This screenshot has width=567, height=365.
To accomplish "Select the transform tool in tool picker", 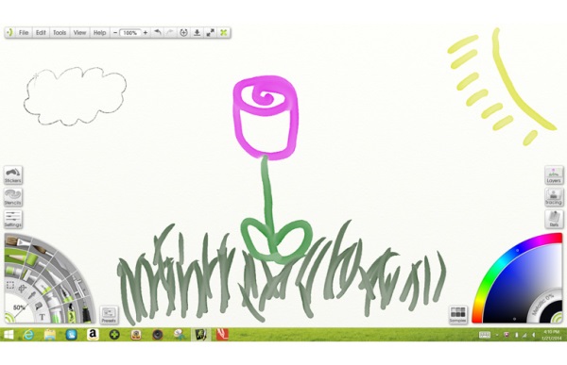I will 23,289.
